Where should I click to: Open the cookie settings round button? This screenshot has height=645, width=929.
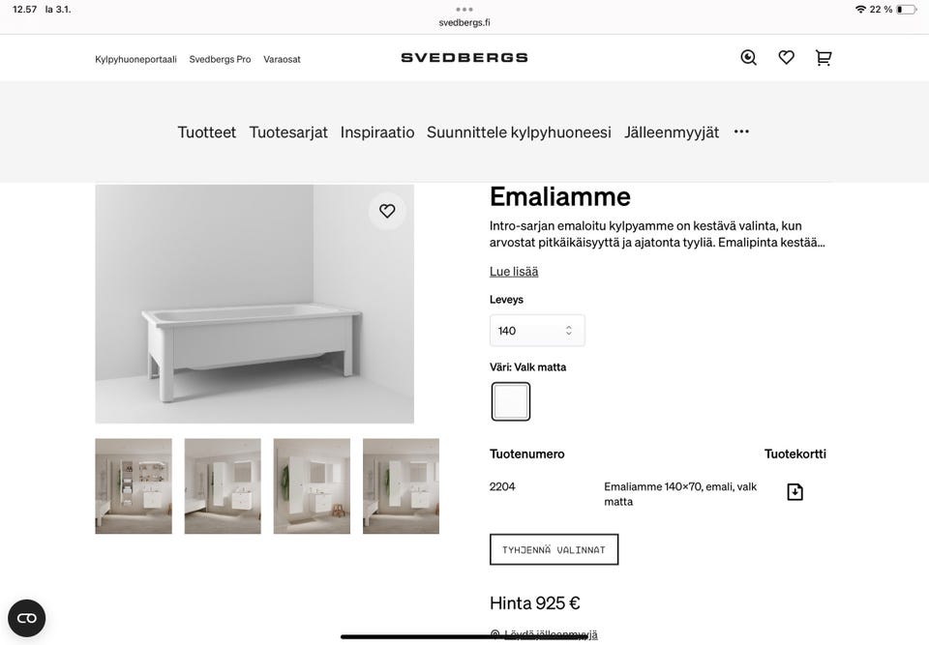pyautogui.click(x=27, y=618)
